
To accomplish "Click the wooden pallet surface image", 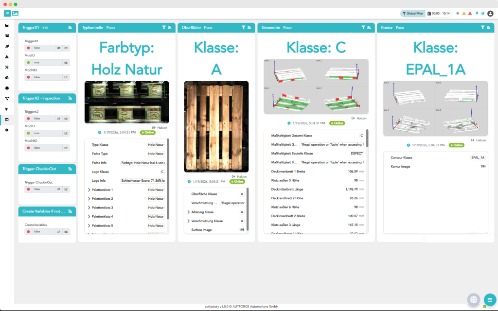I will point(216,126).
